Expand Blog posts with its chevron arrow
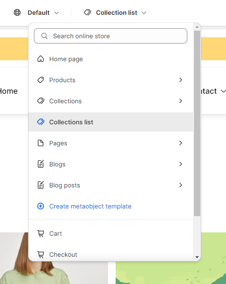226x284 pixels. pyautogui.click(x=181, y=185)
